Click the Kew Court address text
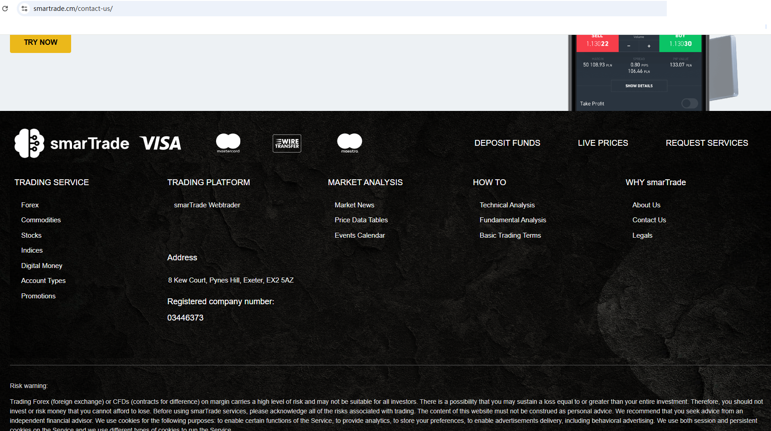This screenshot has width=771, height=431. [x=231, y=280]
